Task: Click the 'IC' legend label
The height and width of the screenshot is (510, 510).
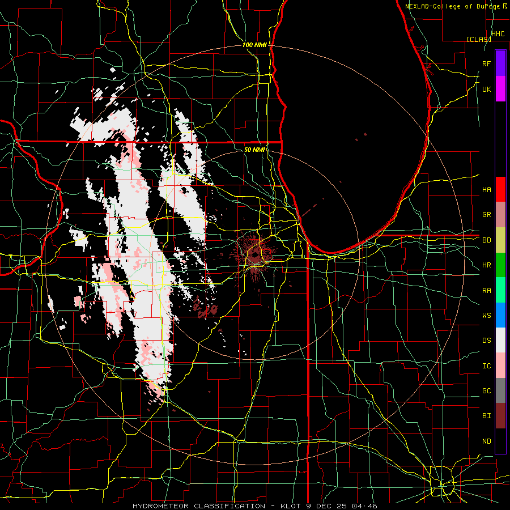Action: click(486, 366)
